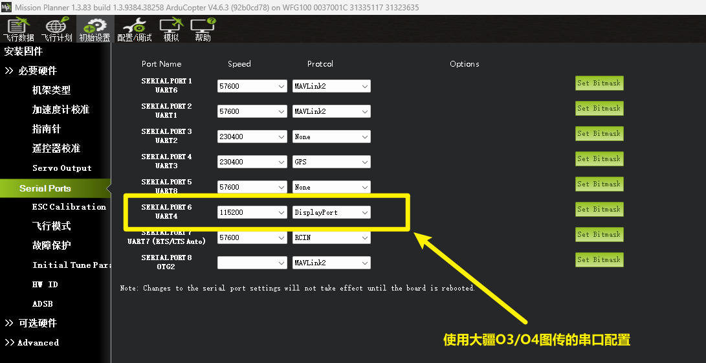The image size is (706, 363).
Task: Open 加速度计校准 accelerometer calibration page
Action: point(61,110)
